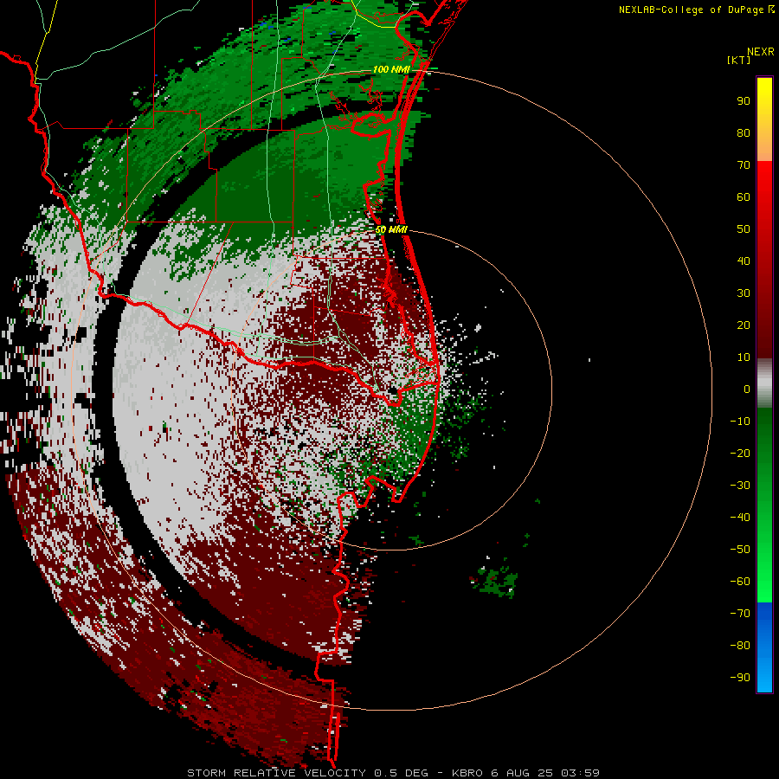Image resolution: width=779 pixels, height=779 pixels.
Task: Click the 60 value on the velocity scale
Action: pyautogui.click(x=744, y=197)
